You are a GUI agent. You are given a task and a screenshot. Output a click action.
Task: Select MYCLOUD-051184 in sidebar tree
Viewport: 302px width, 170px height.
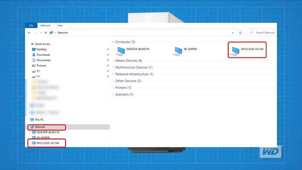tap(48, 143)
